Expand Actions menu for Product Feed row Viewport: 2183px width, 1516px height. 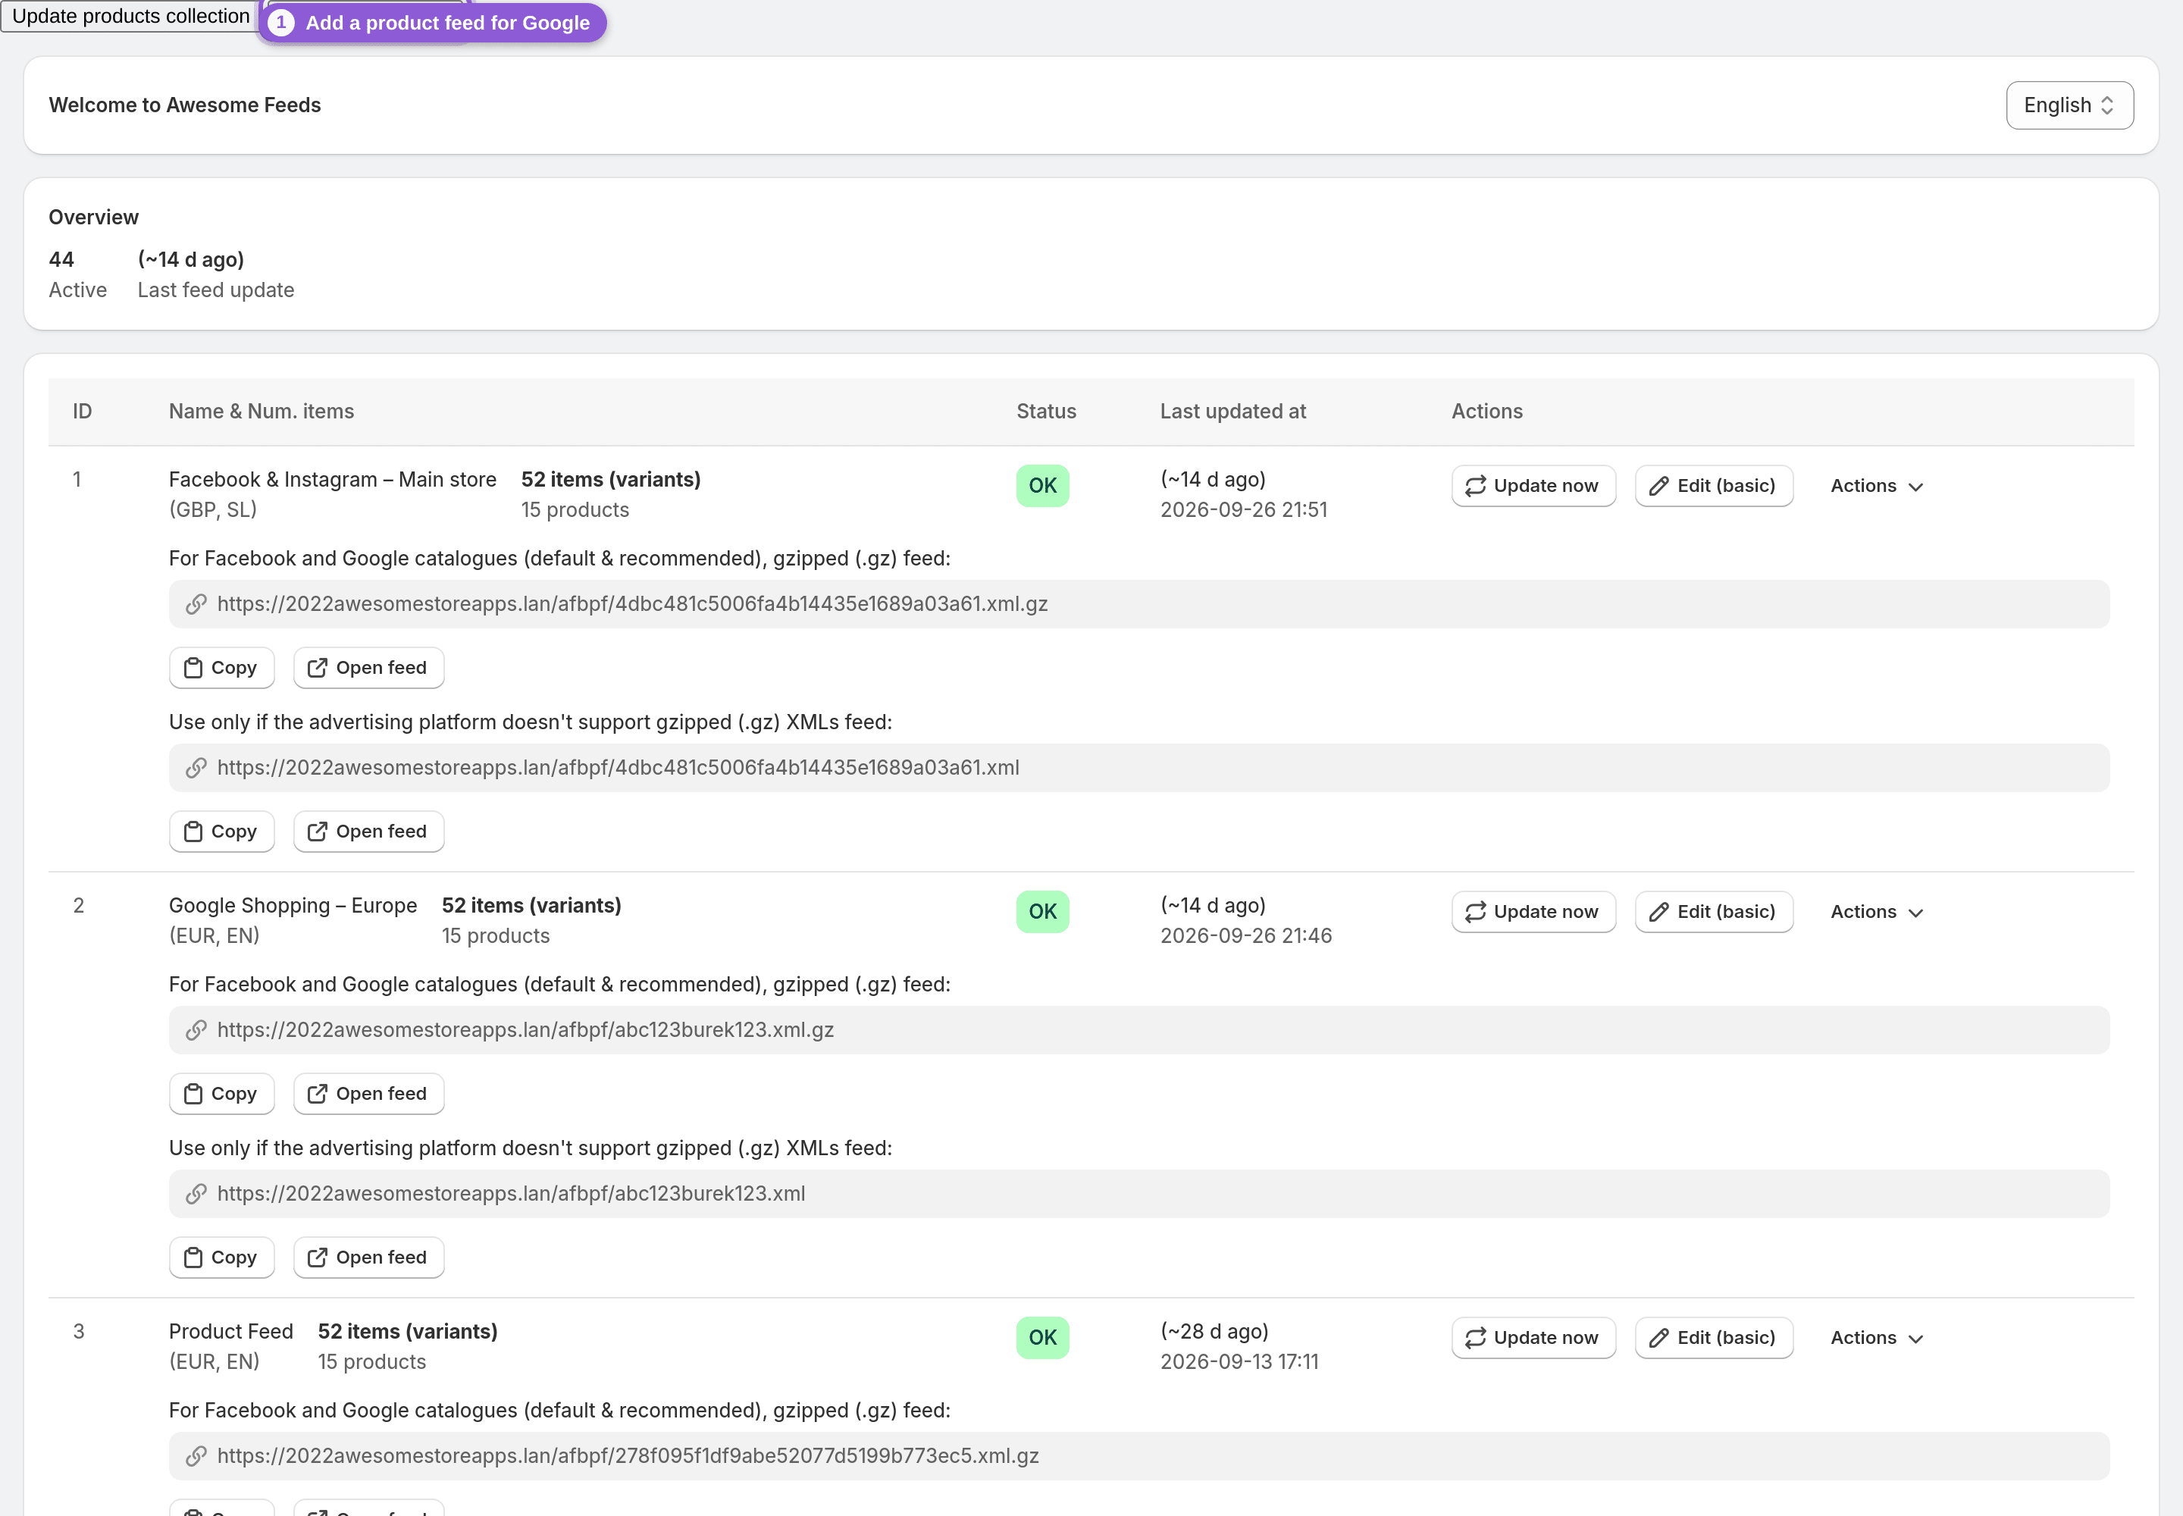pos(1877,1337)
